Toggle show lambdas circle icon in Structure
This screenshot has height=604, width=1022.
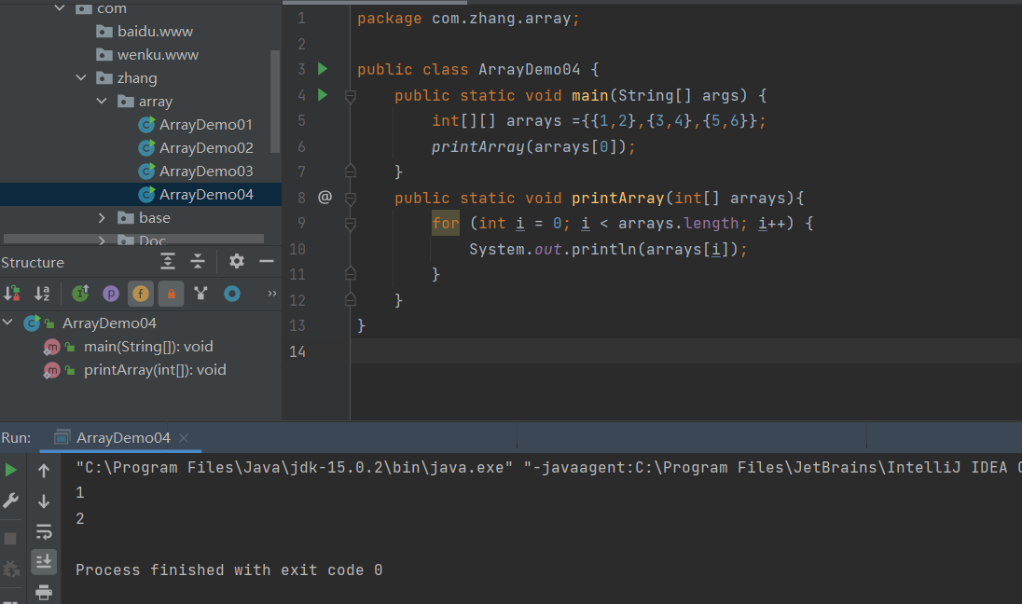tap(232, 294)
